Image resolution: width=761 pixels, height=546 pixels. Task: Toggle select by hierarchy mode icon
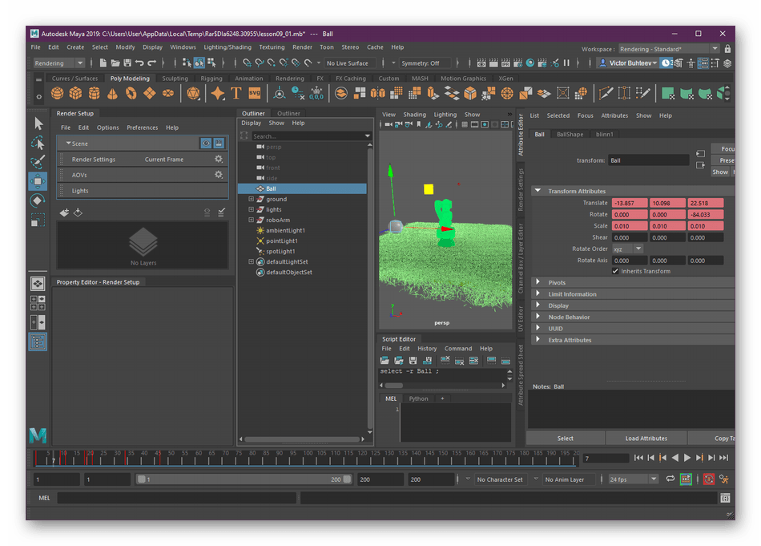point(187,63)
